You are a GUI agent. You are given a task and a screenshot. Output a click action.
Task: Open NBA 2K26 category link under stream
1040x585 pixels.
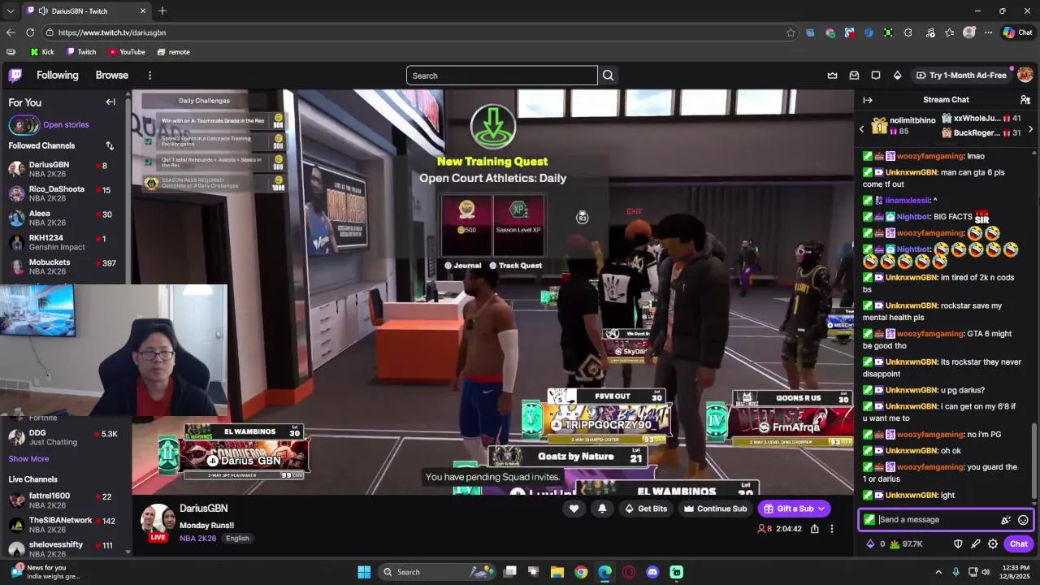(x=199, y=539)
